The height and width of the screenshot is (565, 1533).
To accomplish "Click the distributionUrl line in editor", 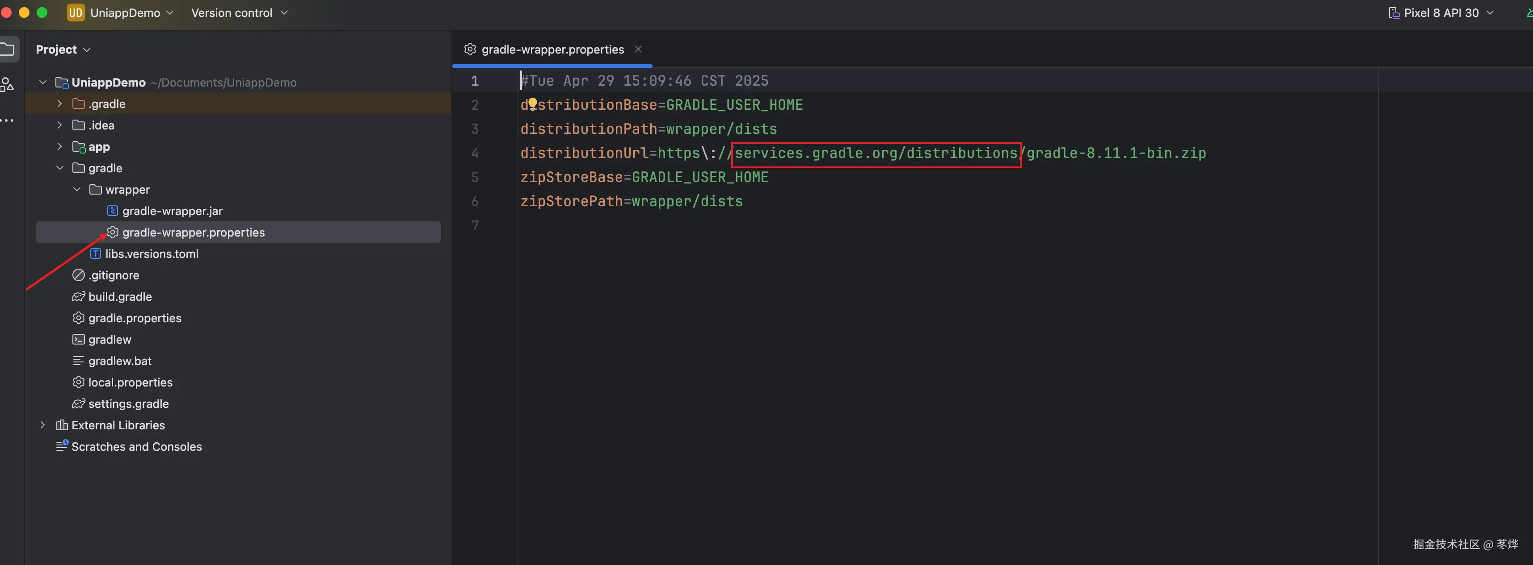I will tap(863, 153).
